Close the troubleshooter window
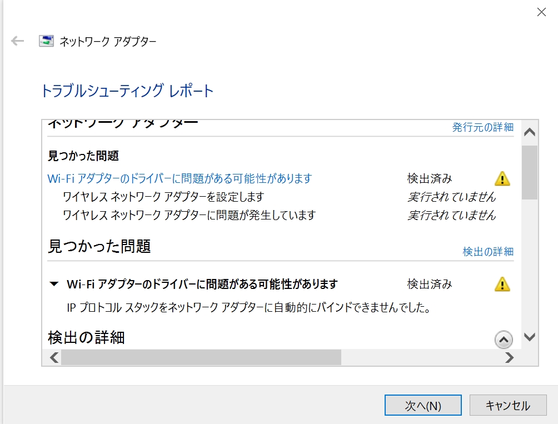Screen dimensions: 558x424 point(541,12)
